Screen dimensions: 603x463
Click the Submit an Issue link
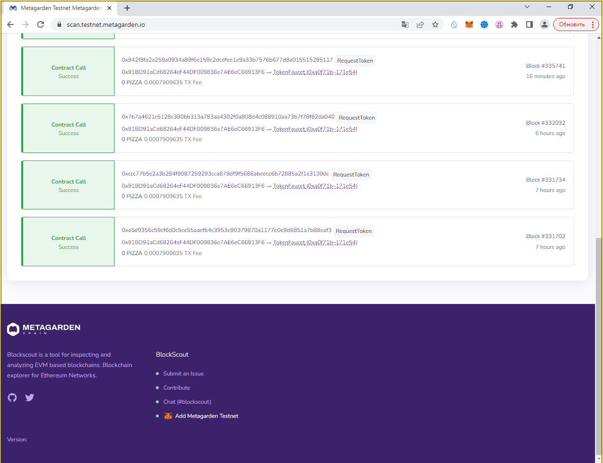coord(183,374)
